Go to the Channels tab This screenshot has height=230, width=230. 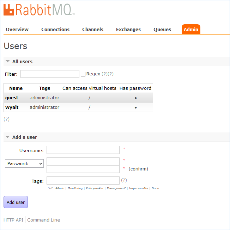[93, 29]
